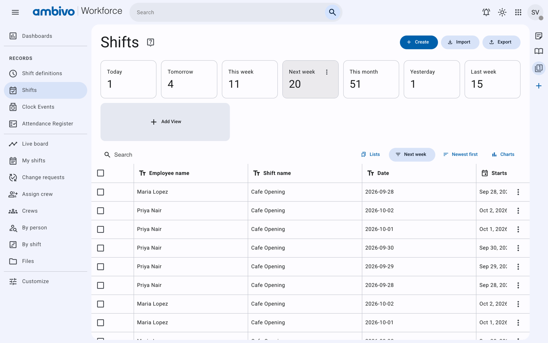Check the Maria Lopez 2026-10-02 row checkbox
The width and height of the screenshot is (548, 343).
[100, 304]
